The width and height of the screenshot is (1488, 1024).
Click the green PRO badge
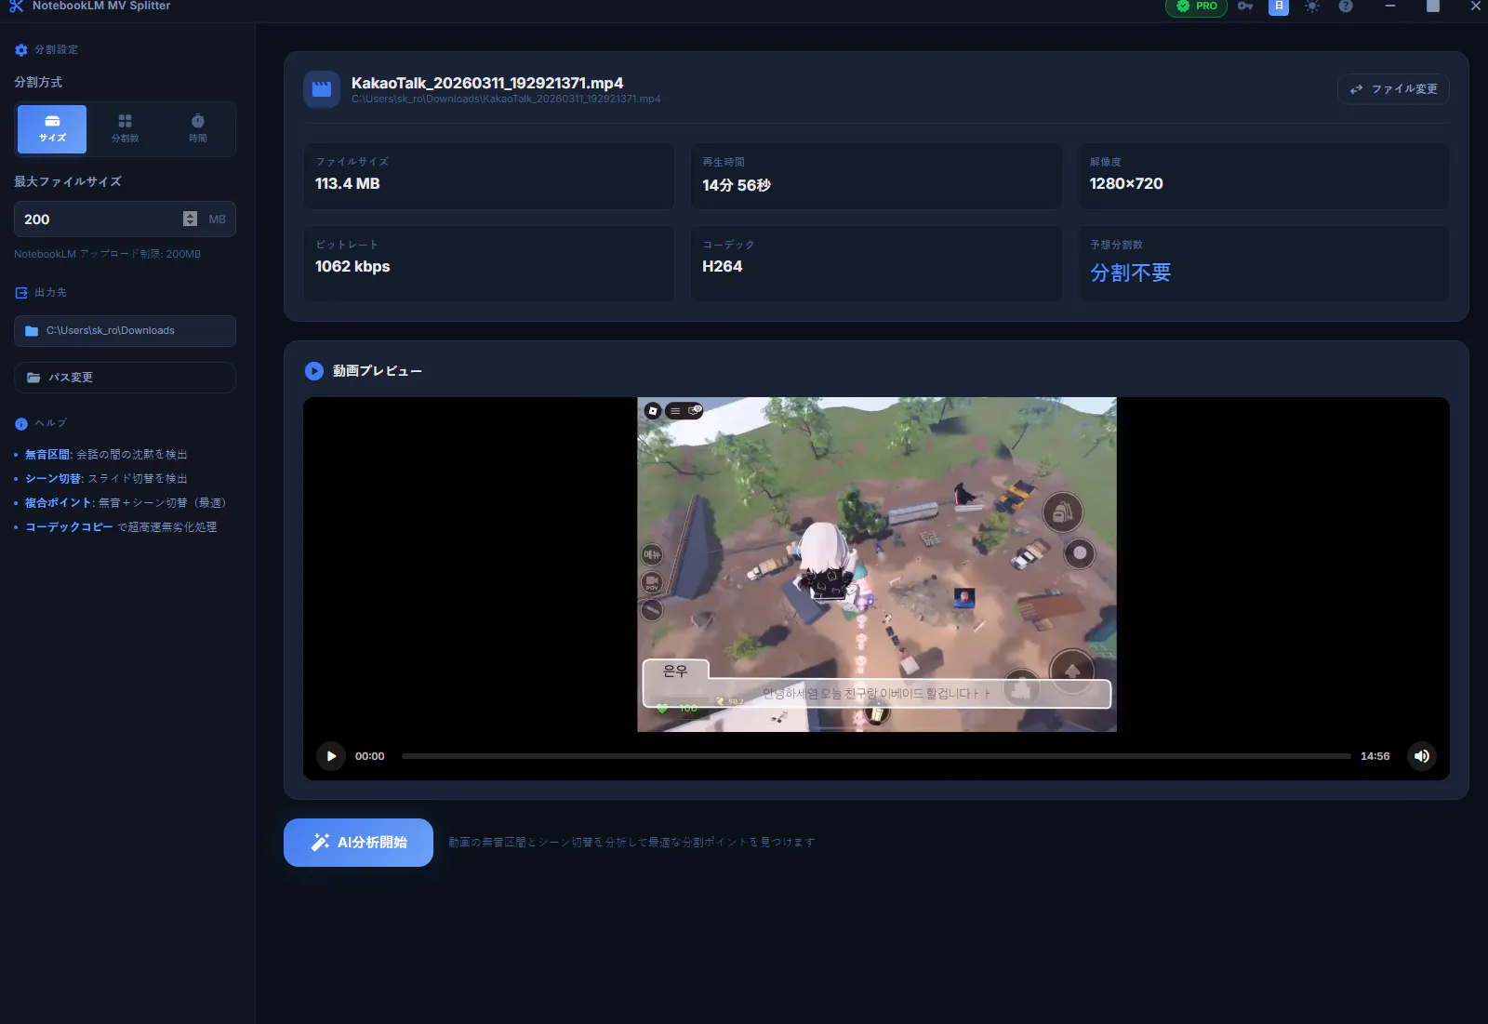(x=1196, y=7)
